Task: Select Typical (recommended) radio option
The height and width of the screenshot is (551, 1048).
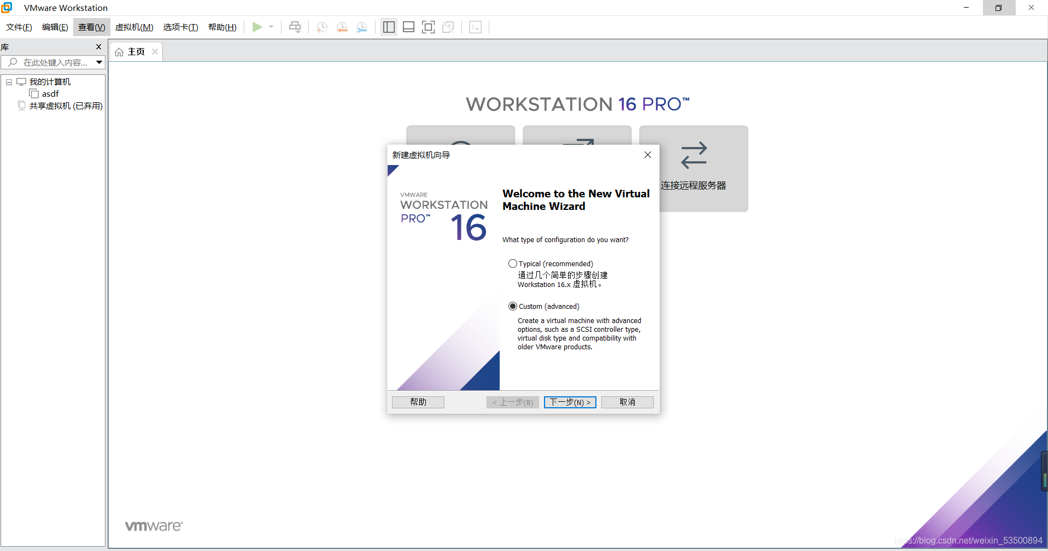Action: [513, 263]
